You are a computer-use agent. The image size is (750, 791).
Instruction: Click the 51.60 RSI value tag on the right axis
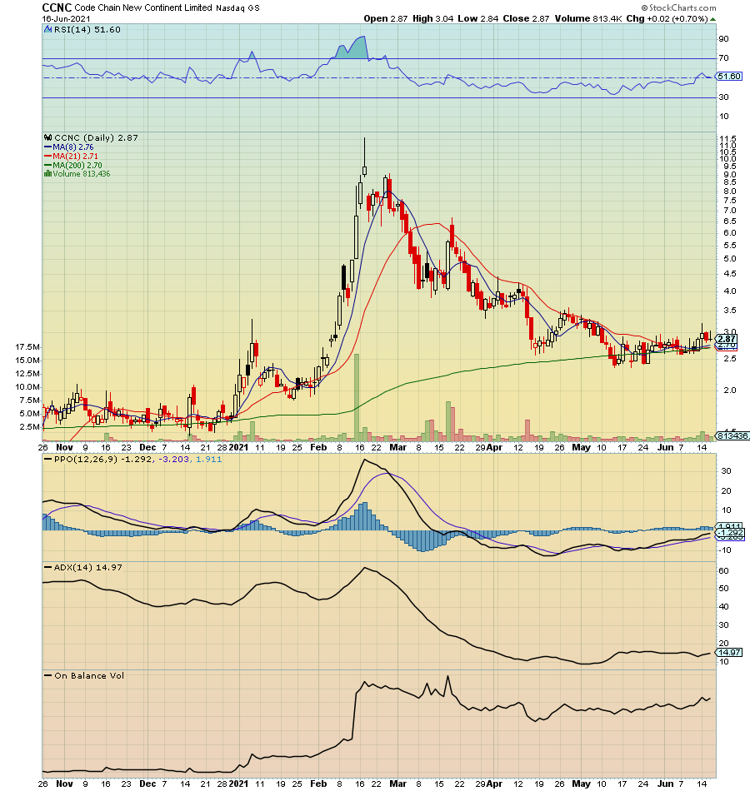coord(729,76)
